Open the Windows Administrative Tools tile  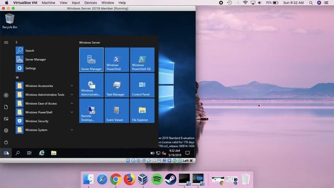click(91, 85)
